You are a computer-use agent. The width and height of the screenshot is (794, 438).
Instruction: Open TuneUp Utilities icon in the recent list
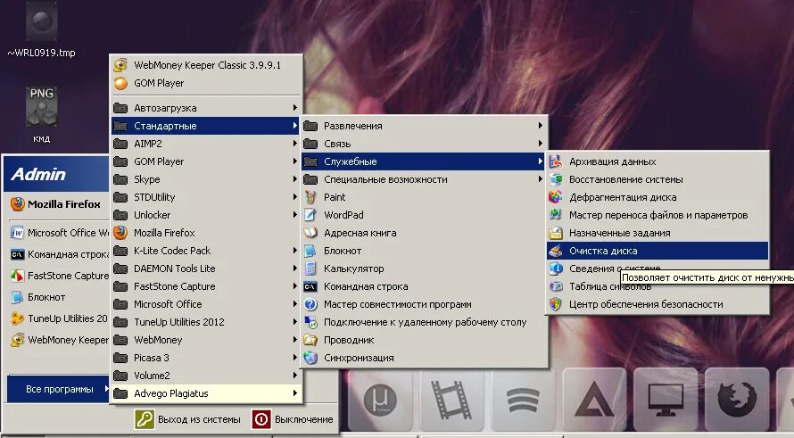click(x=17, y=318)
